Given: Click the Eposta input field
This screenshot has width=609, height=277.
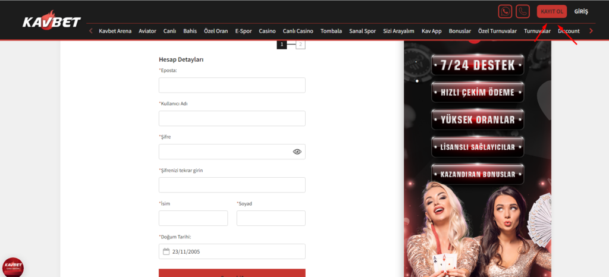Looking at the screenshot, I should pos(232,85).
